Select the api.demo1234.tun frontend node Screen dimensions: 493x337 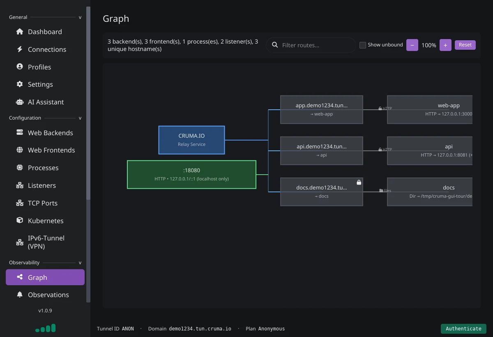point(322,150)
